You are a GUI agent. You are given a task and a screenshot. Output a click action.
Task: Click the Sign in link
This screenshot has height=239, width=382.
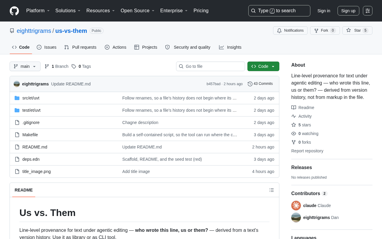click(324, 11)
